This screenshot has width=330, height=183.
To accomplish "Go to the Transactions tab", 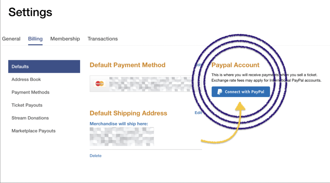I will click(102, 39).
